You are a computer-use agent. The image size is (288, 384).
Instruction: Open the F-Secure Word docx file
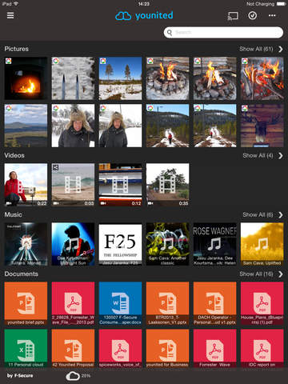pyautogui.click(x=120, y=303)
